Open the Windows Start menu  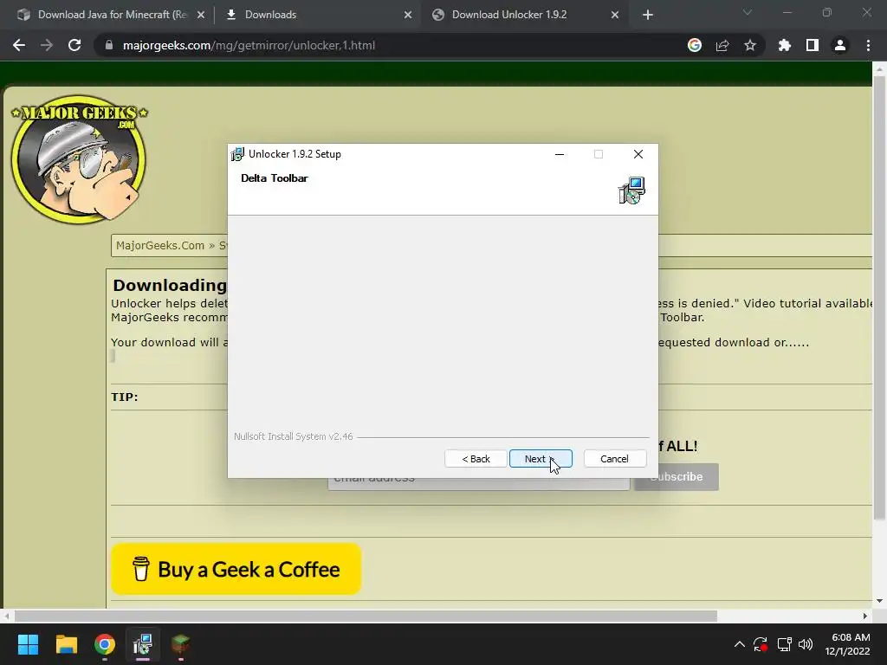coord(28,644)
